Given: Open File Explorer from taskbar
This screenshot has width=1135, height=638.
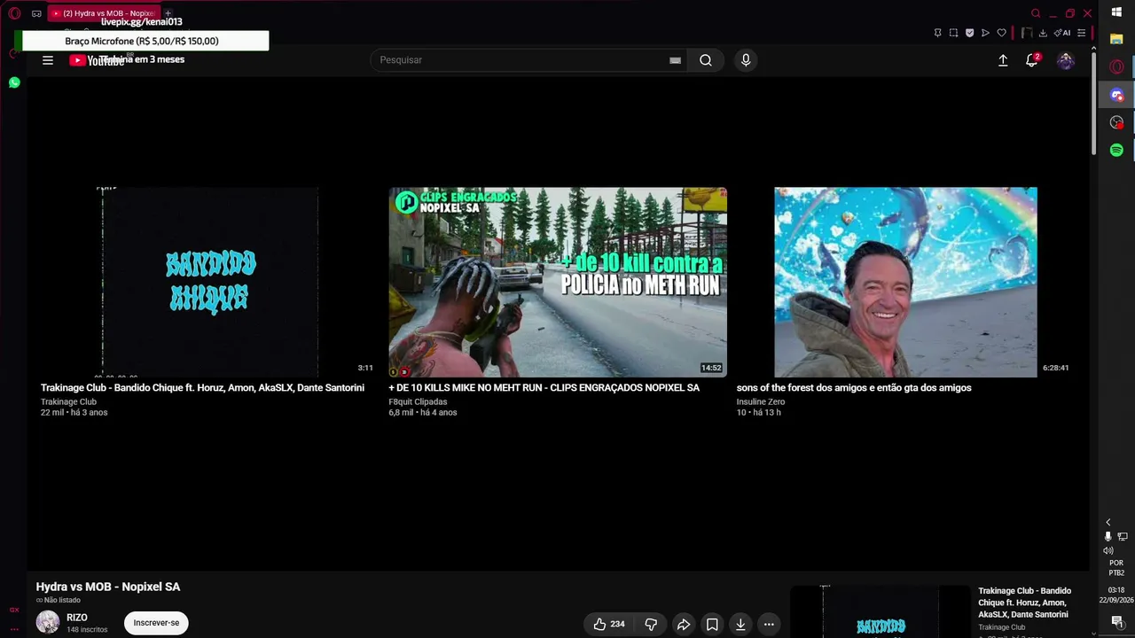Looking at the screenshot, I should click(x=1116, y=40).
